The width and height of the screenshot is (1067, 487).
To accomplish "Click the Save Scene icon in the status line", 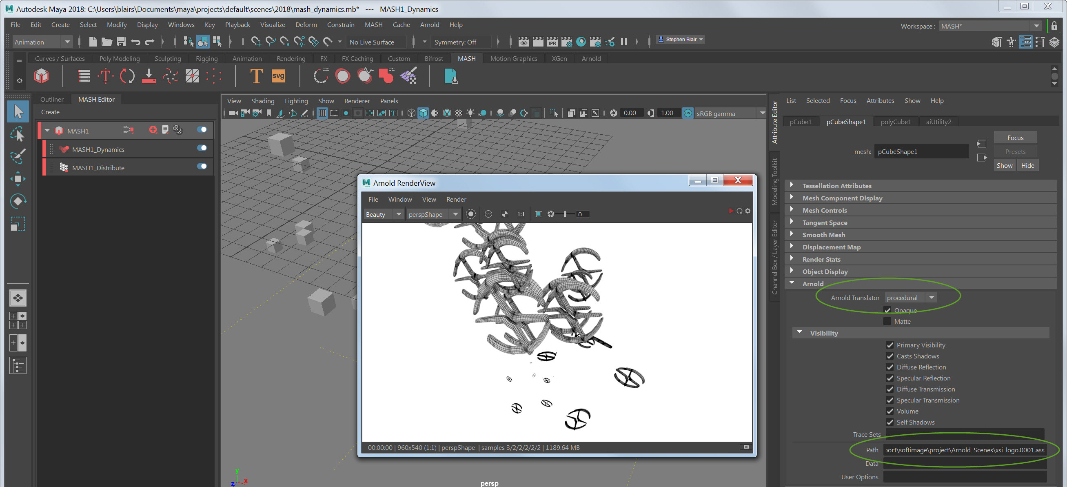I will click(x=121, y=42).
